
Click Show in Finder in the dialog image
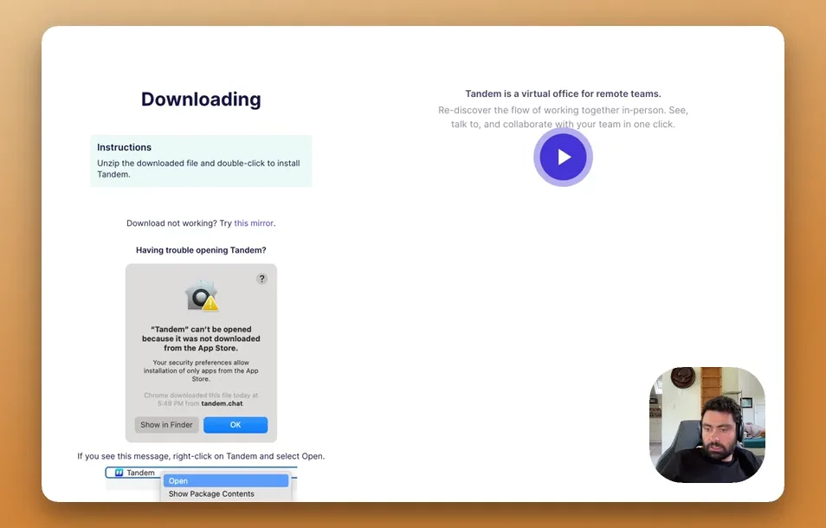(166, 425)
